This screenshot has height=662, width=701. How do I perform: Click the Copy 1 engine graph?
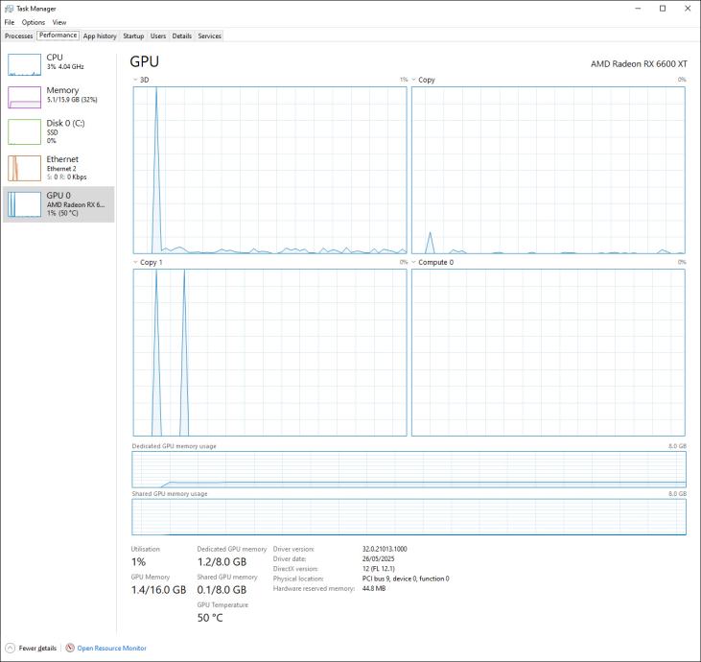(270, 352)
